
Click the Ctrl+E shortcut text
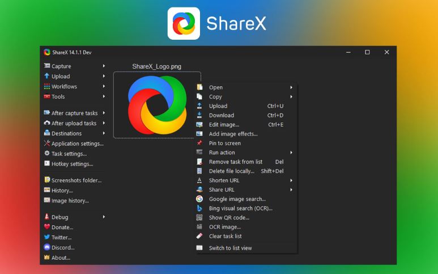tap(276, 124)
